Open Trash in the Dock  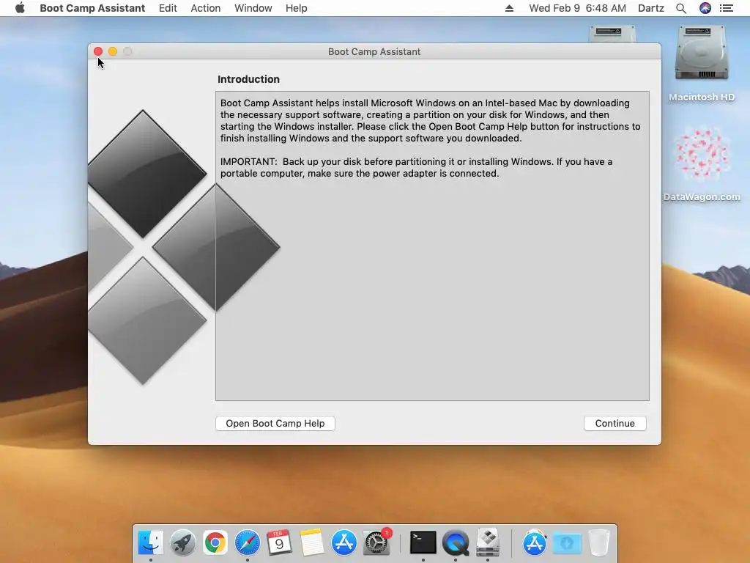(x=599, y=542)
